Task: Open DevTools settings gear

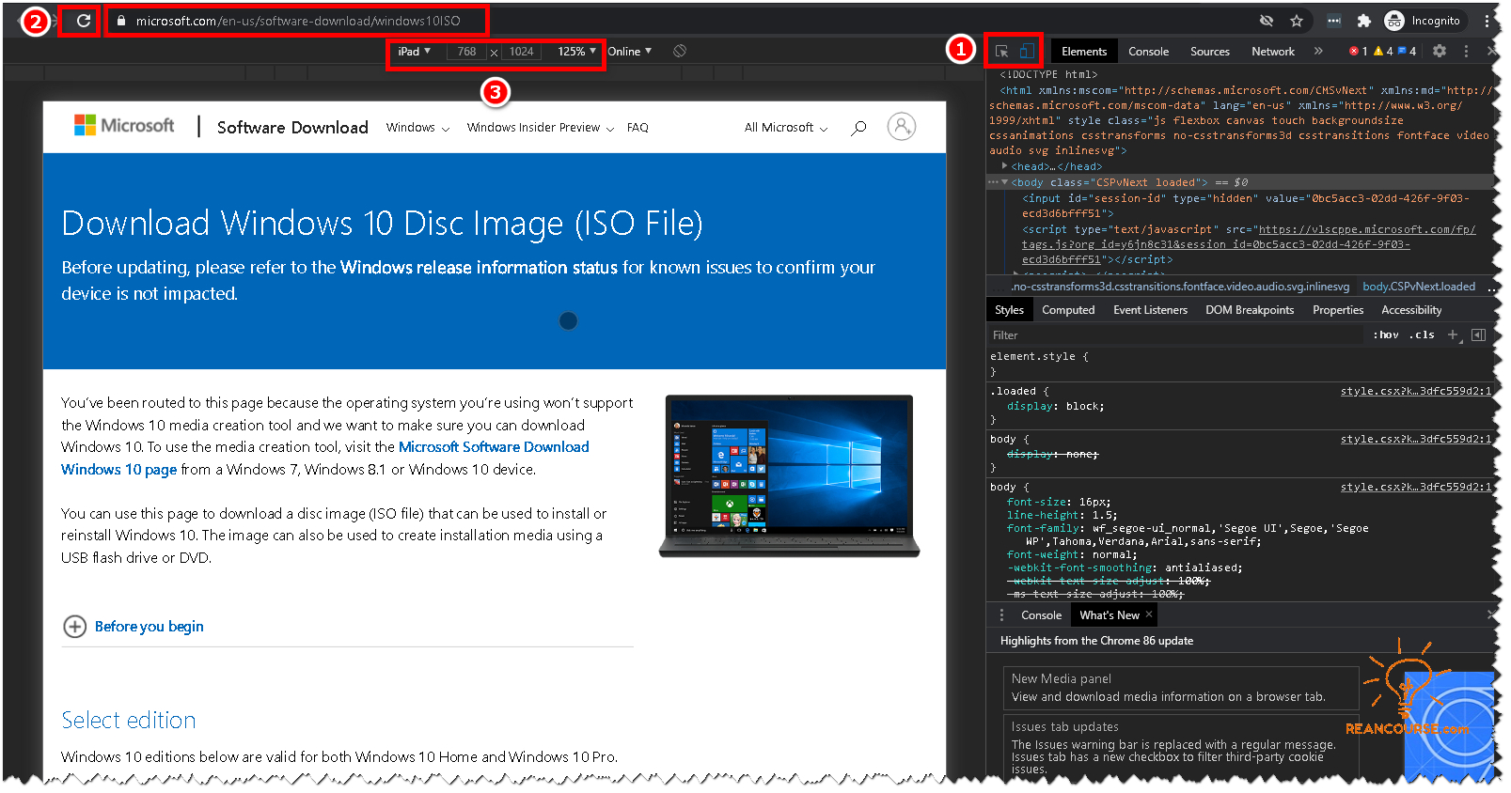Action: pos(1440,52)
